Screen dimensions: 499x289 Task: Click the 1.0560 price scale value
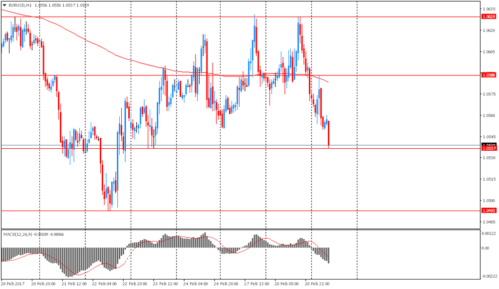(489, 115)
